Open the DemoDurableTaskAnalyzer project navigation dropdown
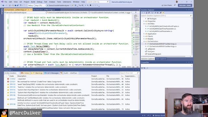The width and height of the screenshot is (208, 117). (25, 13)
